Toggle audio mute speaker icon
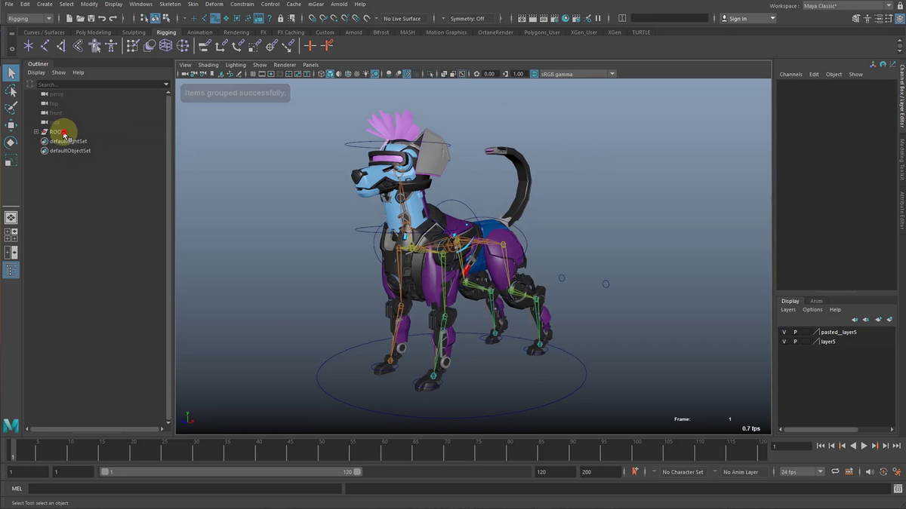Image resolution: width=906 pixels, height=509 pixels. [x=869, y=472]
